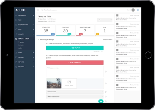Viewport: 155px width, 110px height.
Task: Toggle the circle beside Select Subcontractor
Action: point(105,97)
